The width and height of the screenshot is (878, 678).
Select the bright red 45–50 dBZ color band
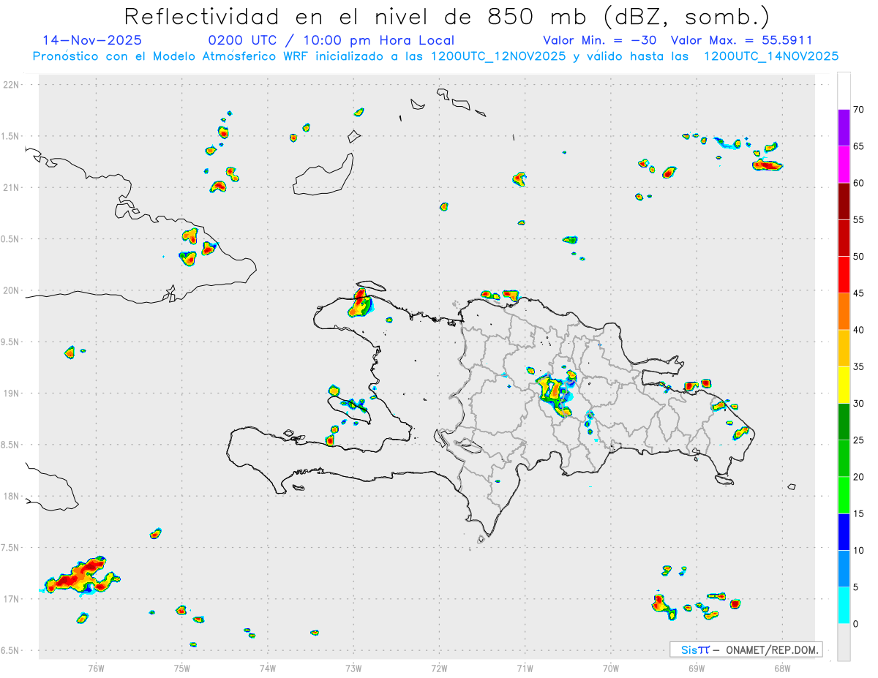(844, 275)
